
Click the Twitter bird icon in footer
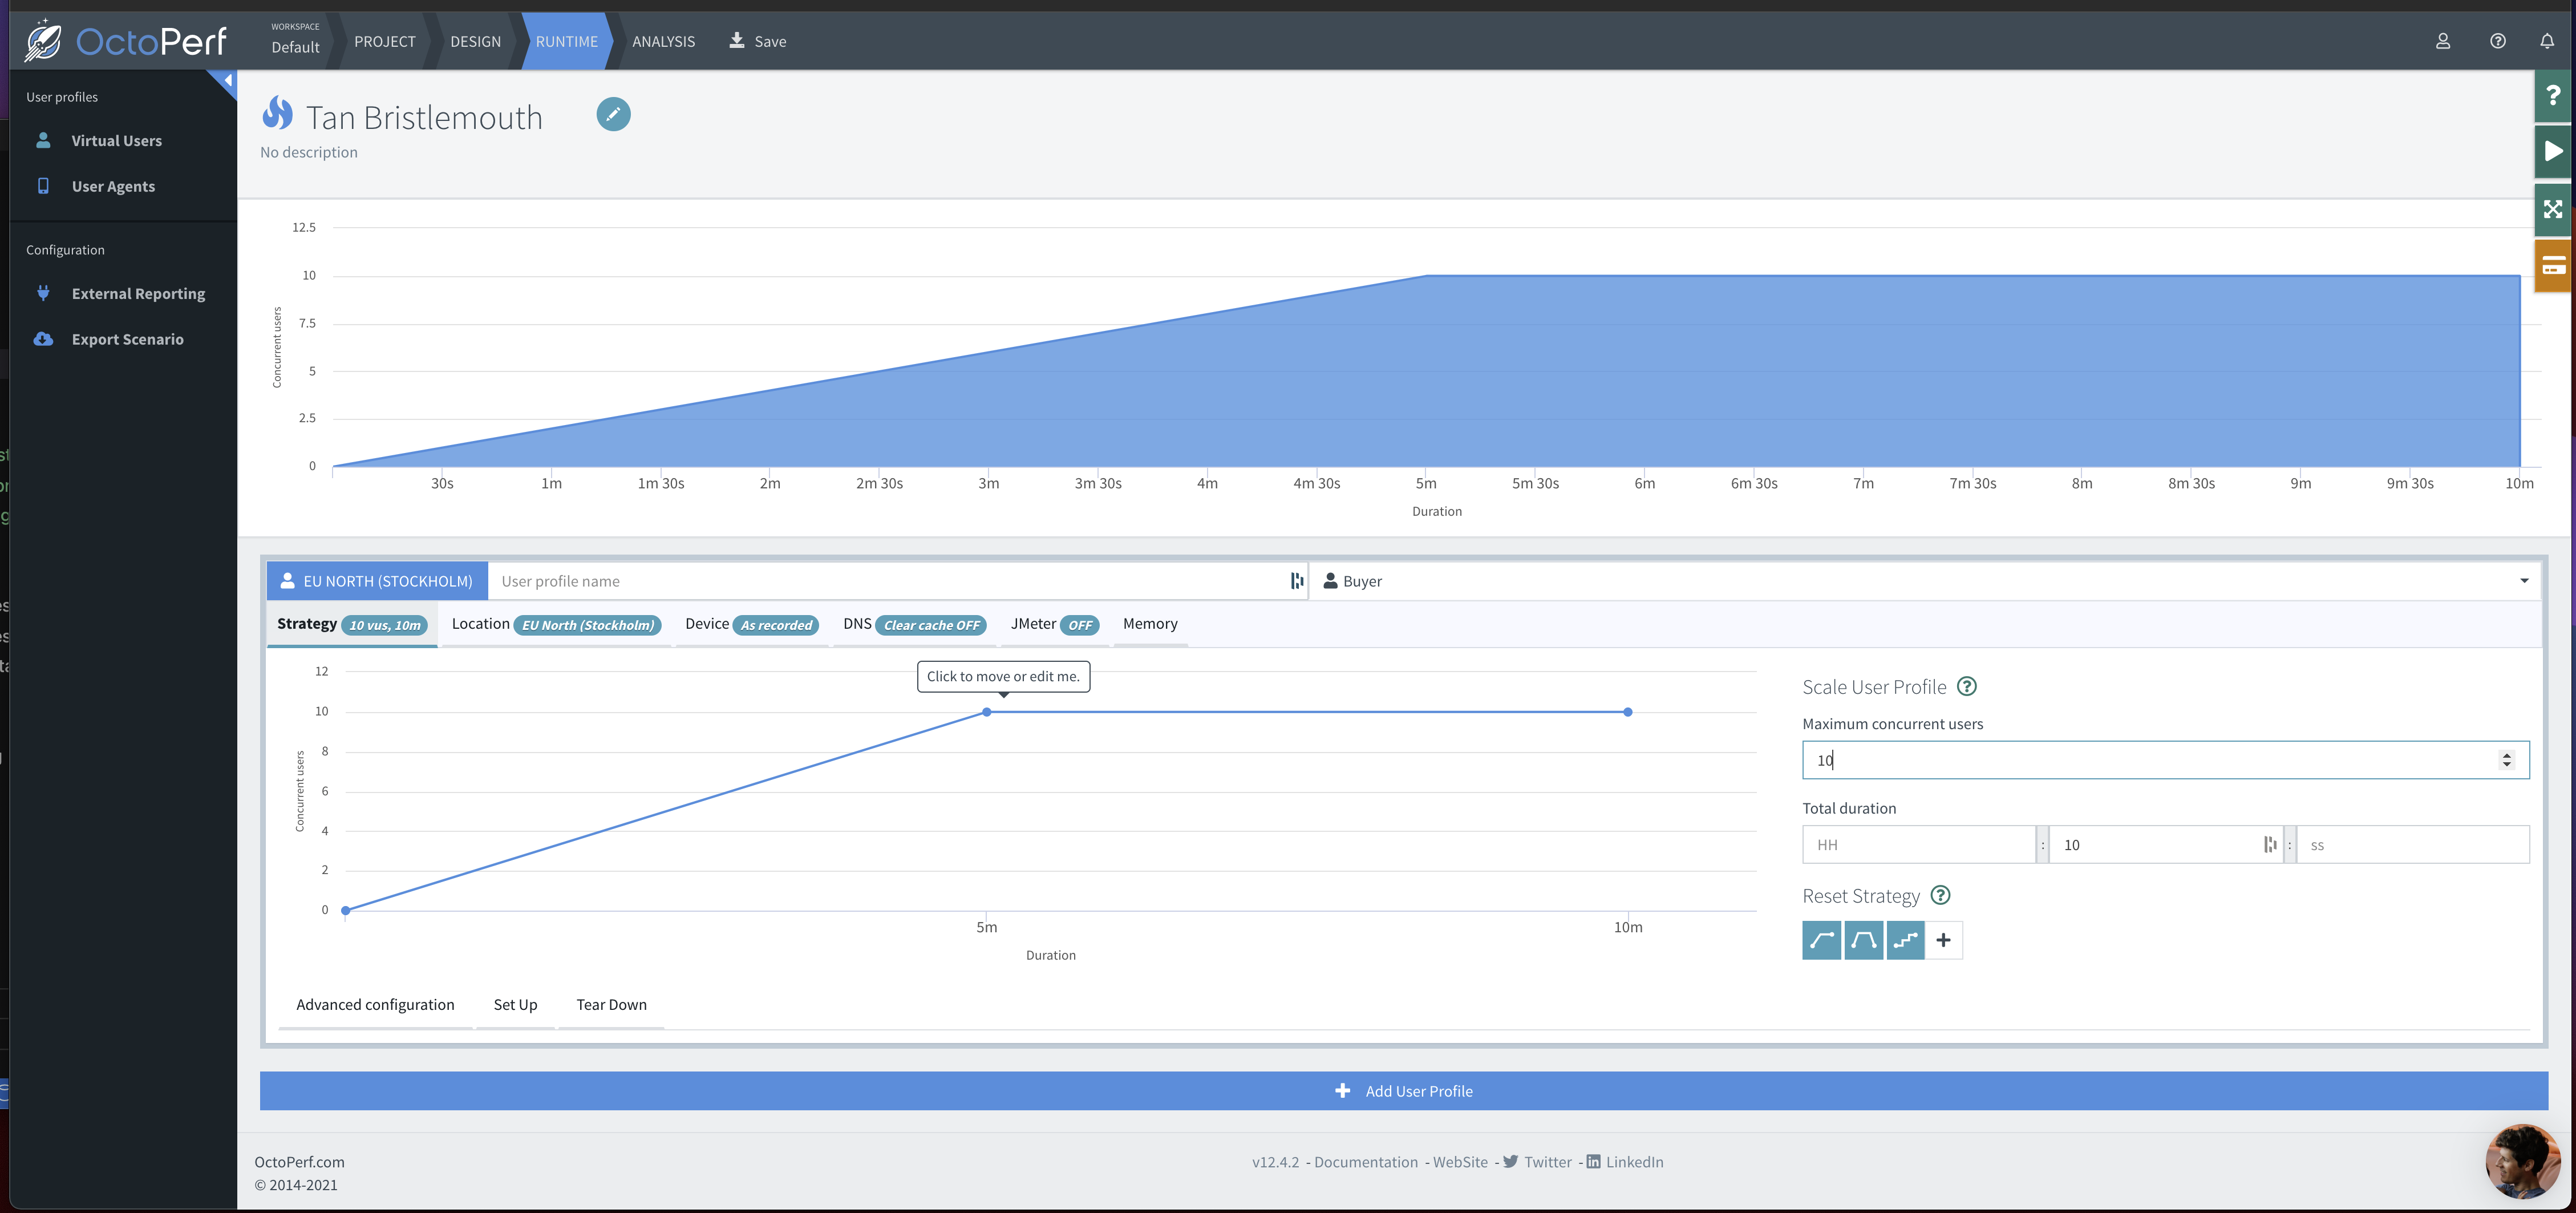(1510, 1161)
